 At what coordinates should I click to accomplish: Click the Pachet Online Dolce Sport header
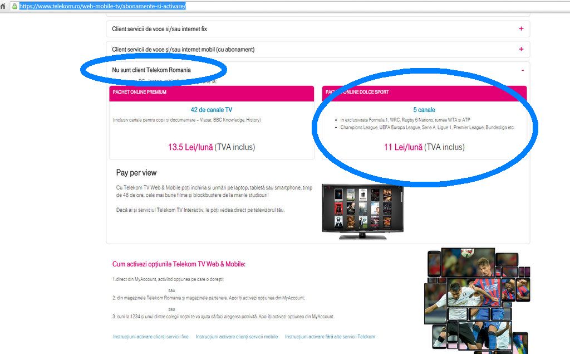tap(424, 93)
